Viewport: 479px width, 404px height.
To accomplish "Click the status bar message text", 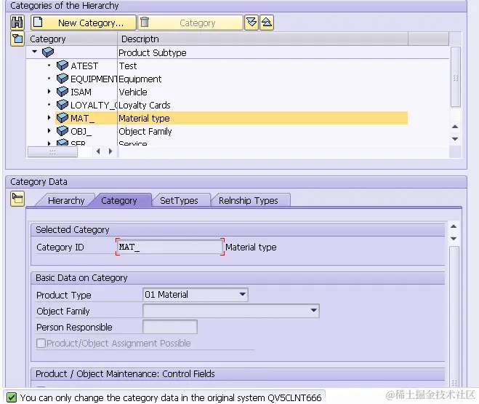I will pyautogui.click(x=171, y=397).
